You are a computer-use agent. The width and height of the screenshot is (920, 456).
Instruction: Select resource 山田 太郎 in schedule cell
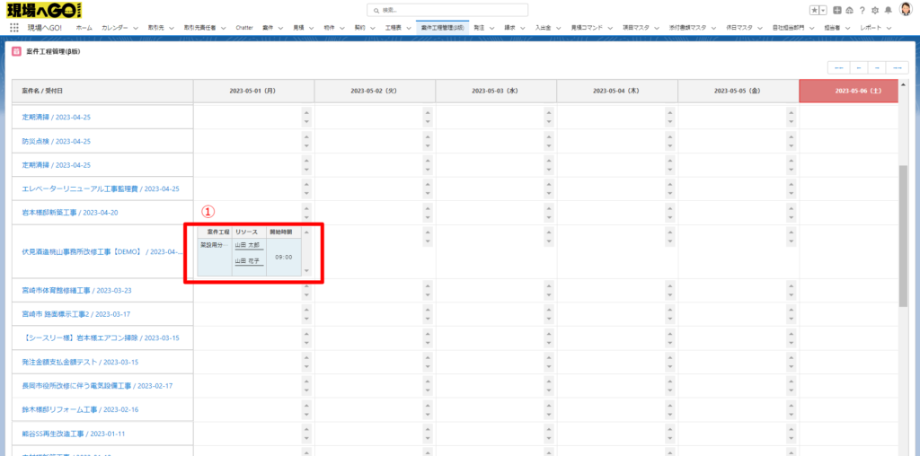pyautogui.click(x=249, y=245)
